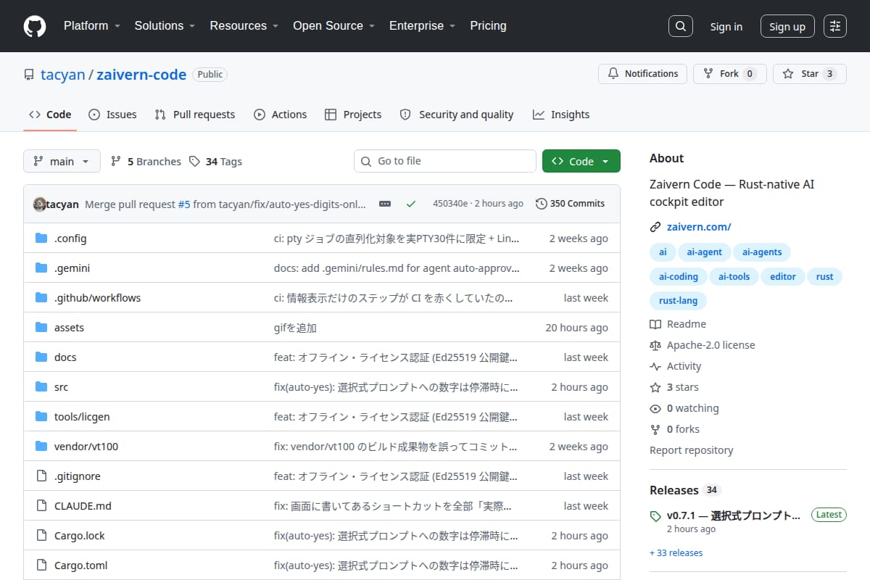870x580 pixels.
Task: Click the repository icon beside tacyan
Action: click(x=29, y=75)
